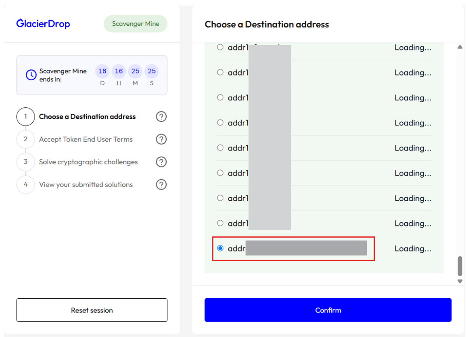Click the Reset session button

(x=92, y=310)
